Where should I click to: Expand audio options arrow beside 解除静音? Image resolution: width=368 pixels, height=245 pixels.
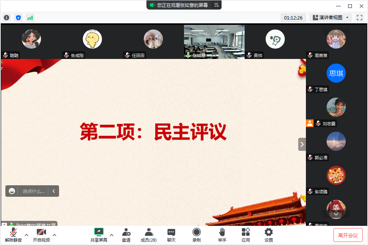(x=26, y=235)
